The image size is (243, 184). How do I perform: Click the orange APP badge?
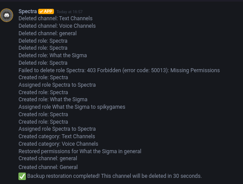coord(46,11)
